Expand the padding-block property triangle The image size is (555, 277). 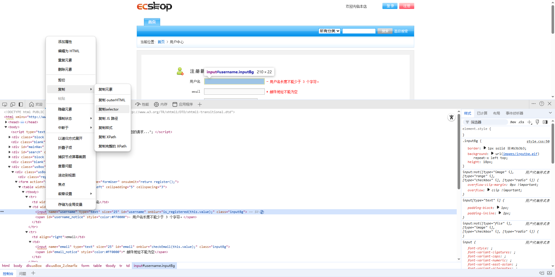click(x=498, y=207)
